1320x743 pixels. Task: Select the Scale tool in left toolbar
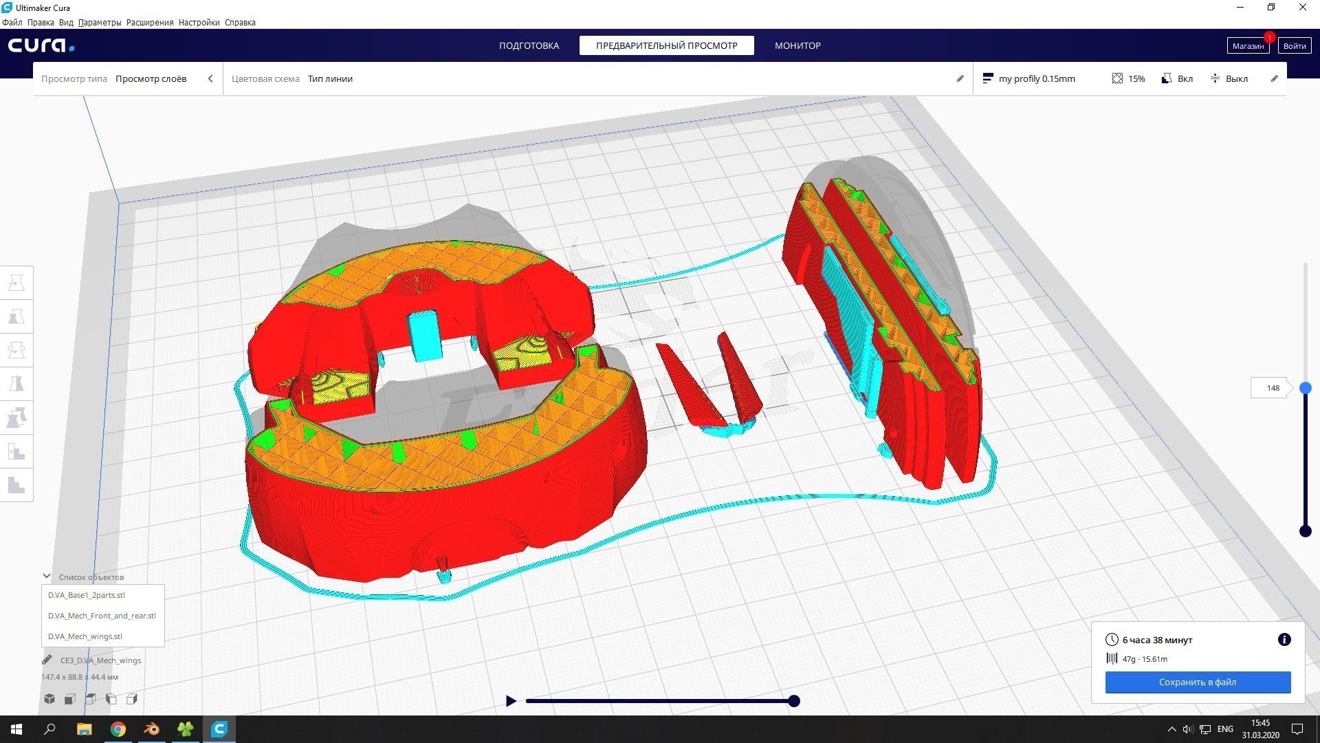(16, 316)
